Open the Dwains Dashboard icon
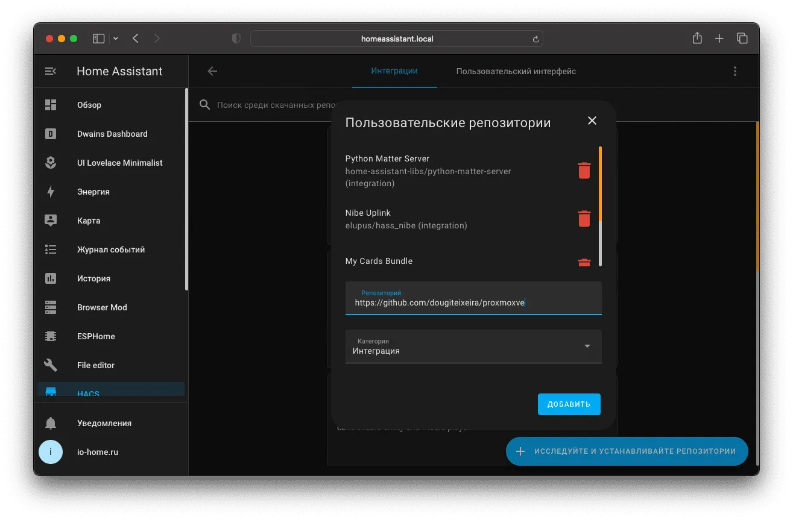This screenshot has height=520, width=793. [x=51, y=134]
